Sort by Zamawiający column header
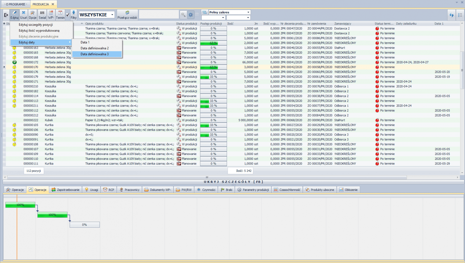This screenshot has height=263, width=465. click(343, 24)
